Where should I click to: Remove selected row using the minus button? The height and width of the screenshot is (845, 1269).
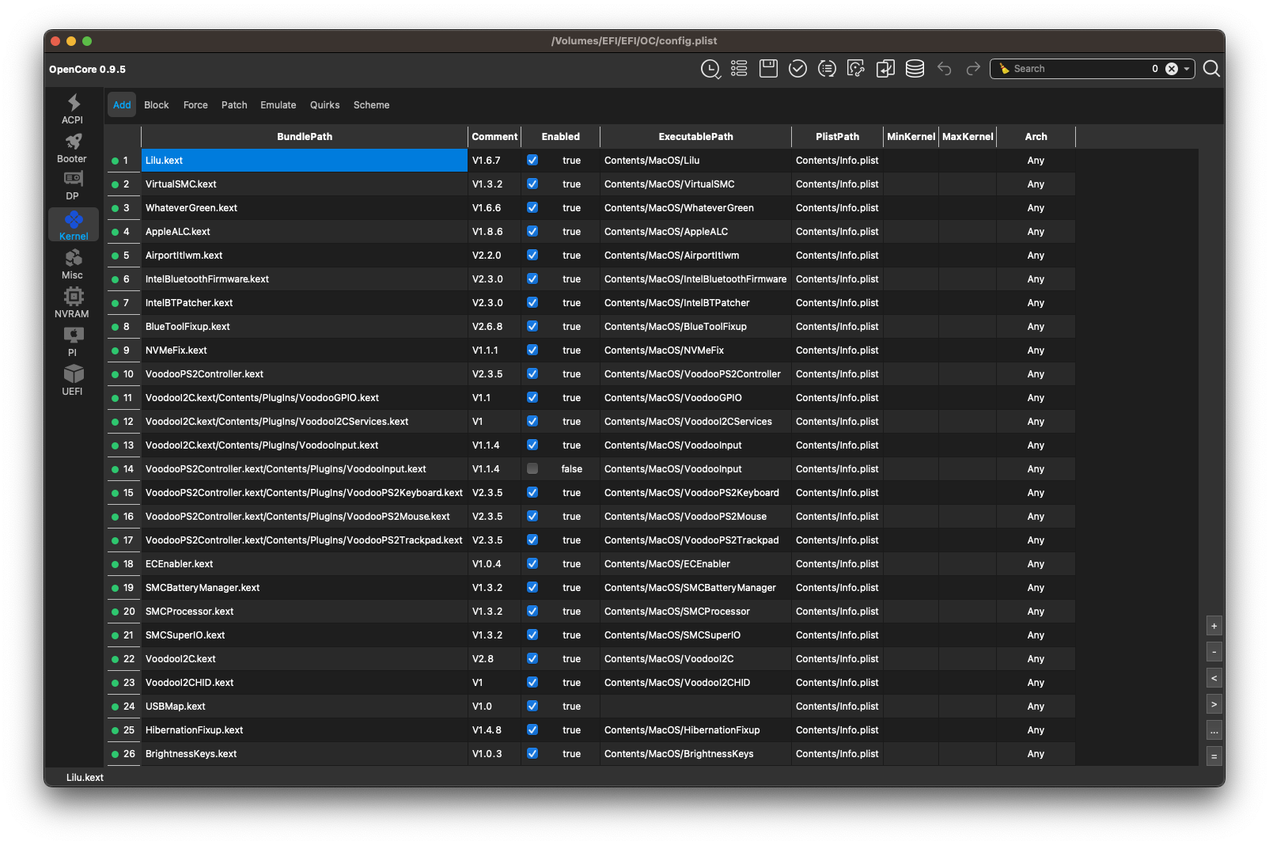tap(1214, 651)
